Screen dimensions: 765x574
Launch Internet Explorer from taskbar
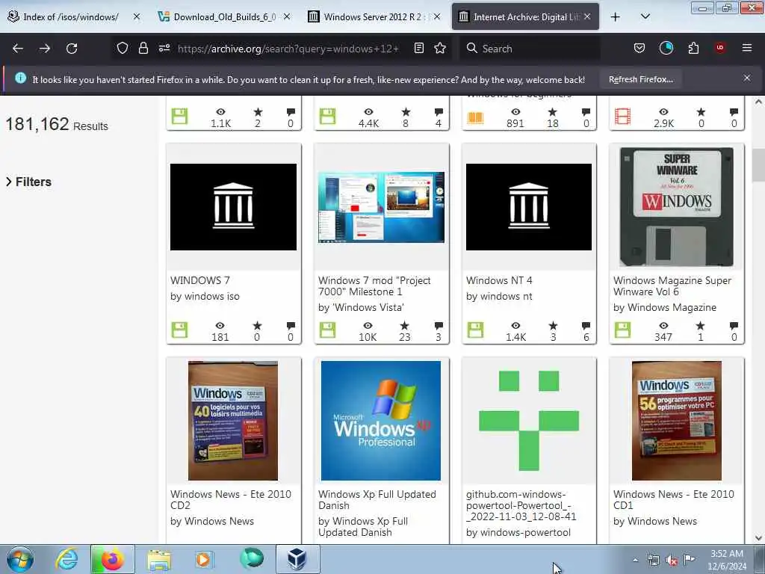coord(66,559)
